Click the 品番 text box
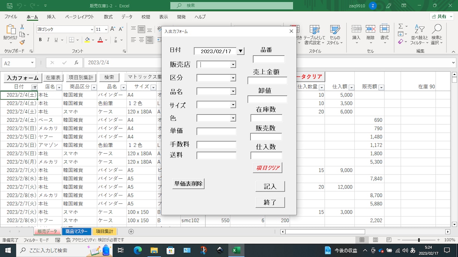This screenshot has height=257, width=458. (x=269, y=59)
